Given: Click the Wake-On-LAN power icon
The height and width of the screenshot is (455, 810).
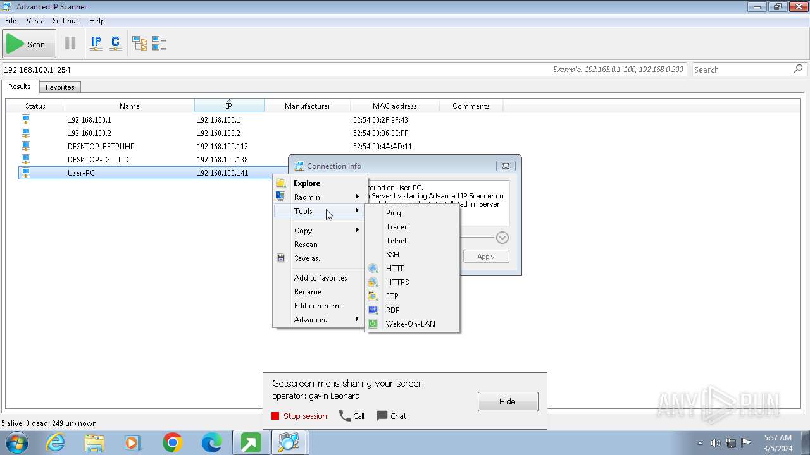Looking at the screenshot, I should tap(373, 324).
